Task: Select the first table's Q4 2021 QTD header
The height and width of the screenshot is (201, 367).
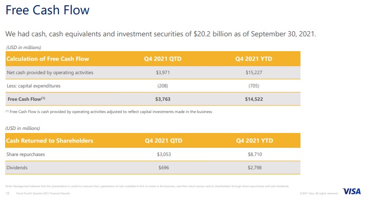Action: coord(163,59)
